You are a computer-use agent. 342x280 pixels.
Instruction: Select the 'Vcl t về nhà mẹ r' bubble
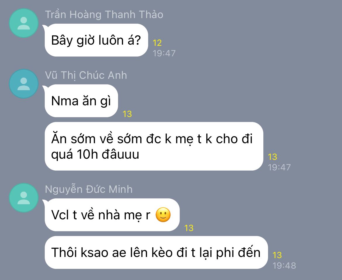(112, 215)
